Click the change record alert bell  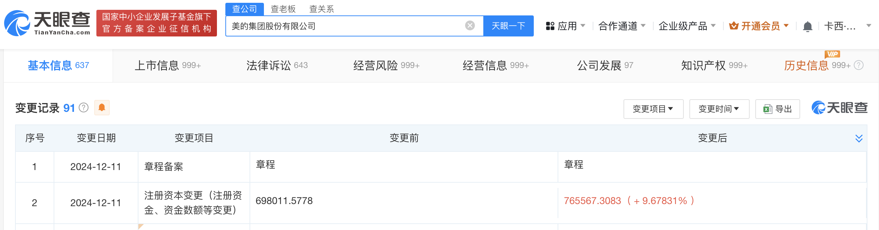102,108
